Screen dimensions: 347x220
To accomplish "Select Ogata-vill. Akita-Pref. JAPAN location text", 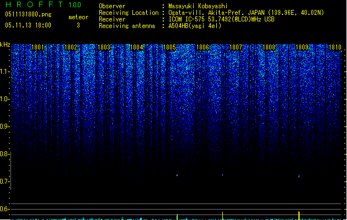I will pos(246,13).
